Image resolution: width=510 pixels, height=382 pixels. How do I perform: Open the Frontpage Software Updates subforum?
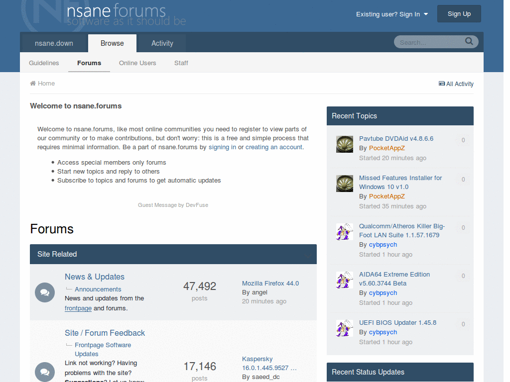pyautogui.click(x=103, y=350)
